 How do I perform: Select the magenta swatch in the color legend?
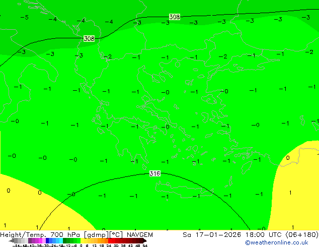40,240
